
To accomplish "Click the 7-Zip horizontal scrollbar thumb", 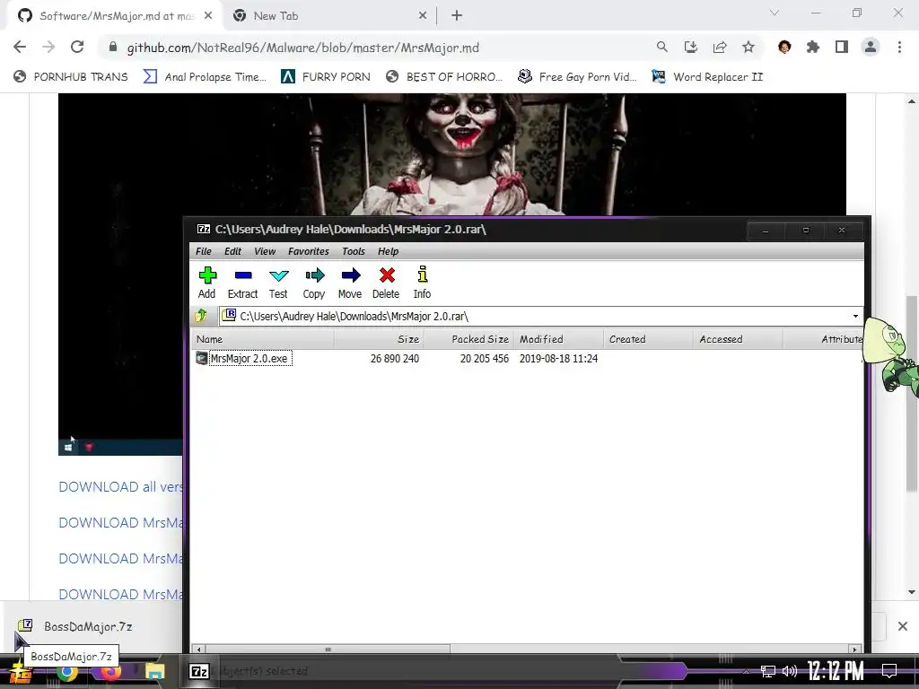I will point(328,650).
